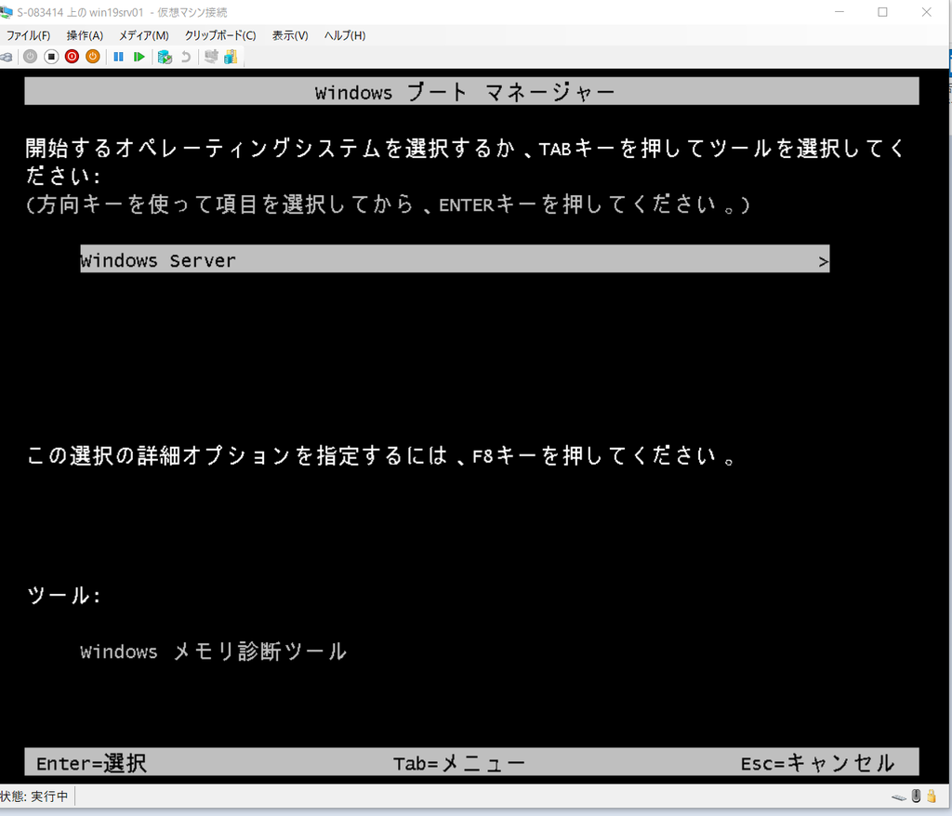Open the 表示(V) menu
The width and height of the screenshot is (952, 816).
290,36
